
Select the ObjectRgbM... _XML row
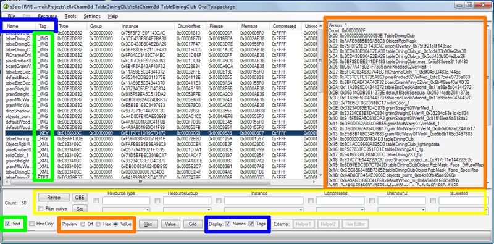tap(161, 144)
